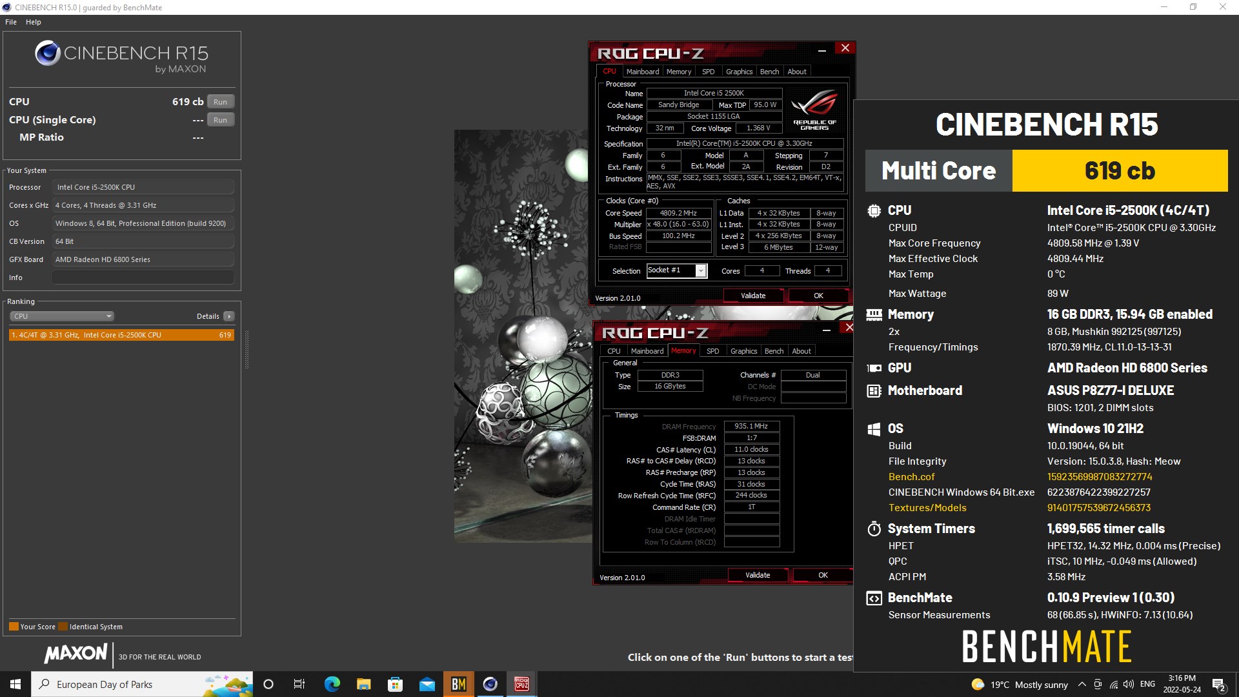1239x697 pixels.
Task: Switch to Cinebench taskbar icon
Action: coord(490,684)
